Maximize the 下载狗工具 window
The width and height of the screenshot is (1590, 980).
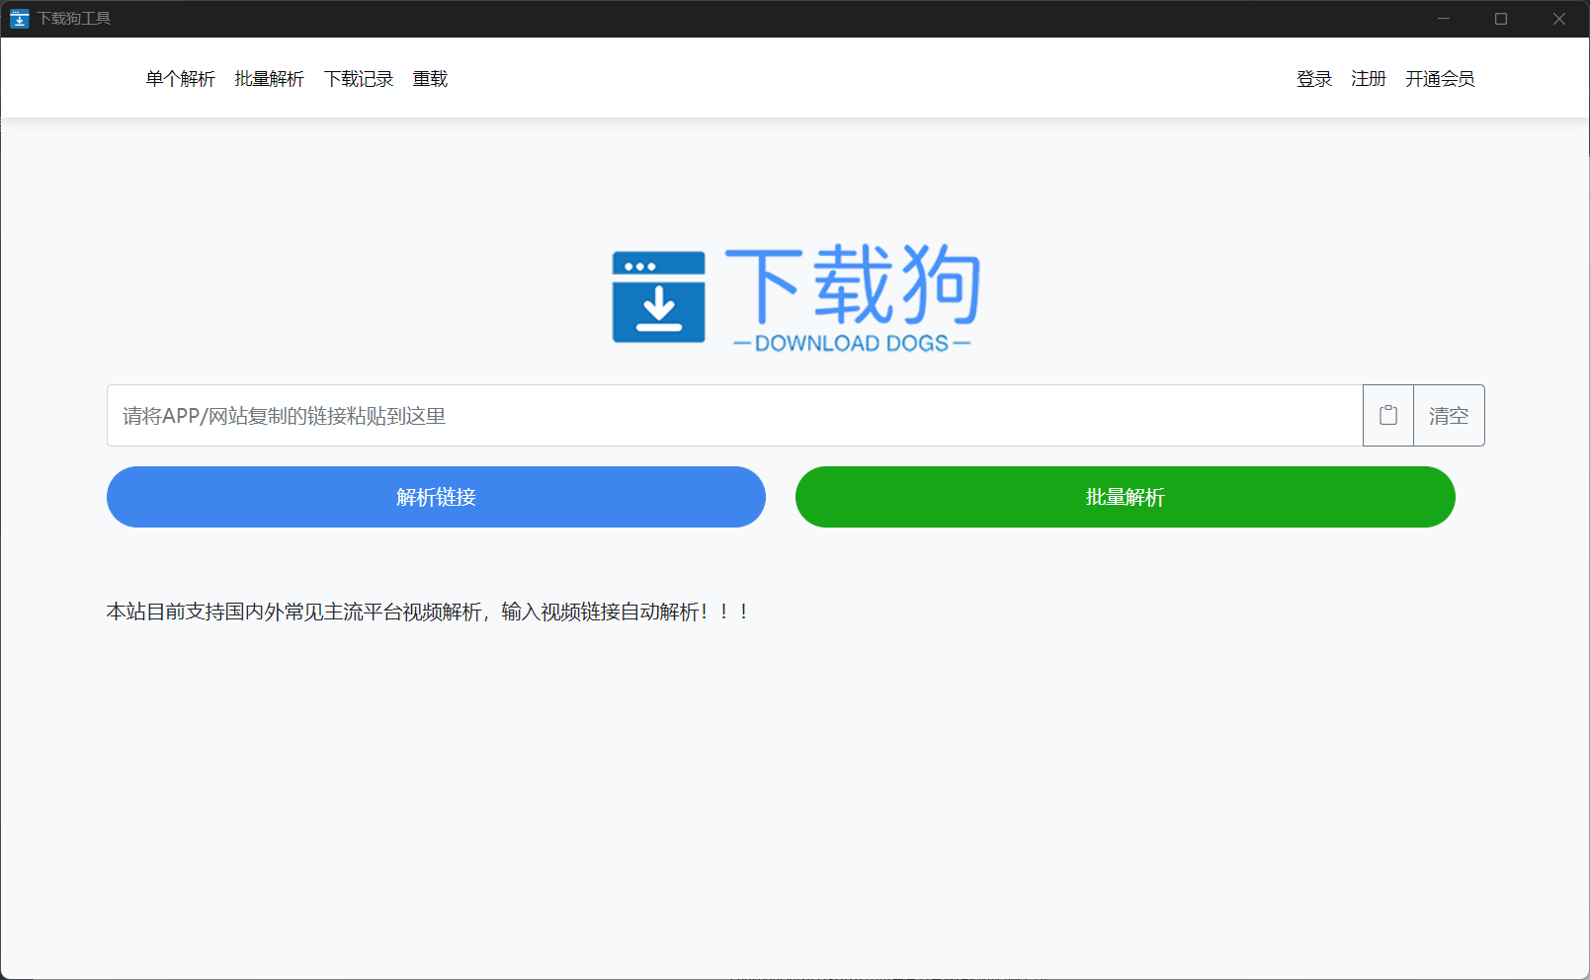click(1501, 18)
